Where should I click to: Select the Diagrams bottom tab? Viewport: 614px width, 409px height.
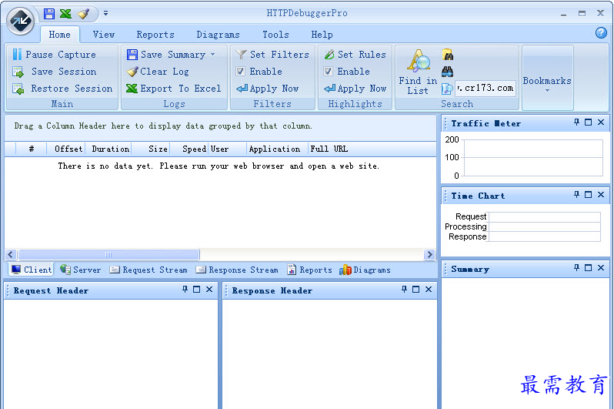[x=365, y=270]
